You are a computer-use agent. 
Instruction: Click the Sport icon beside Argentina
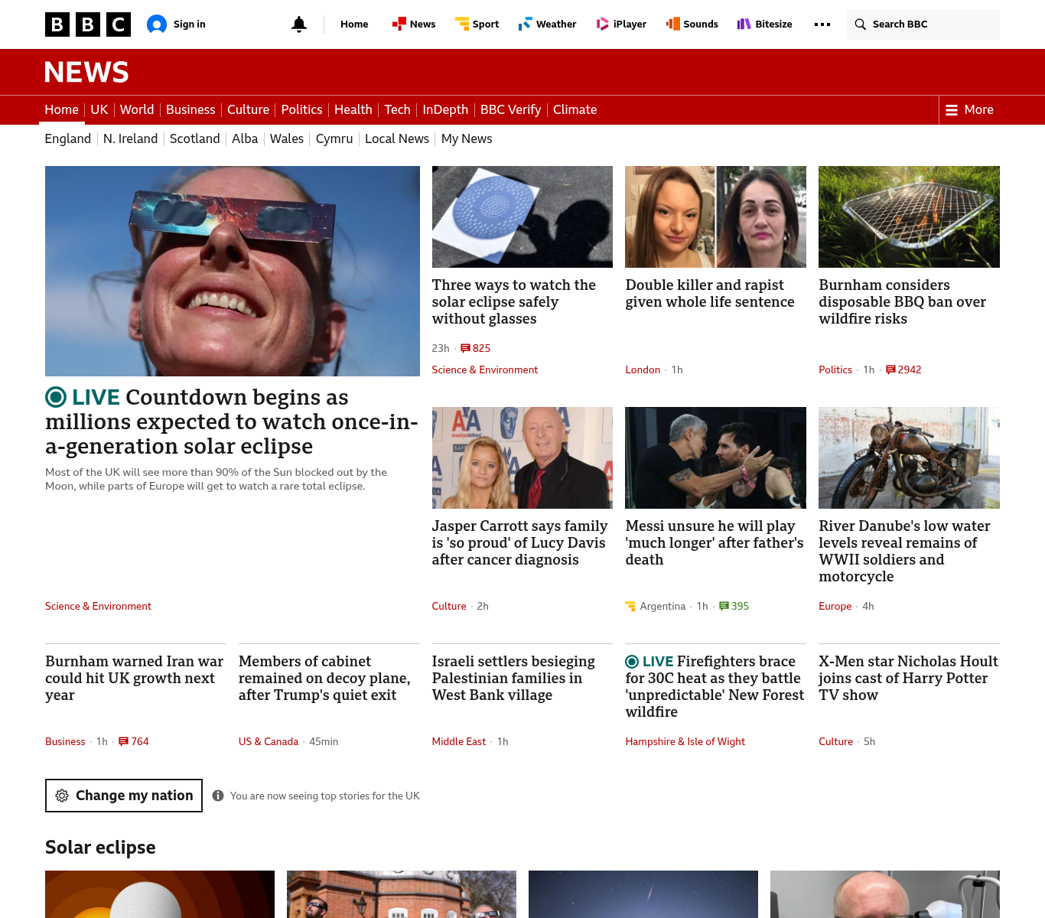pyautogui.click(x=630, y=606)
